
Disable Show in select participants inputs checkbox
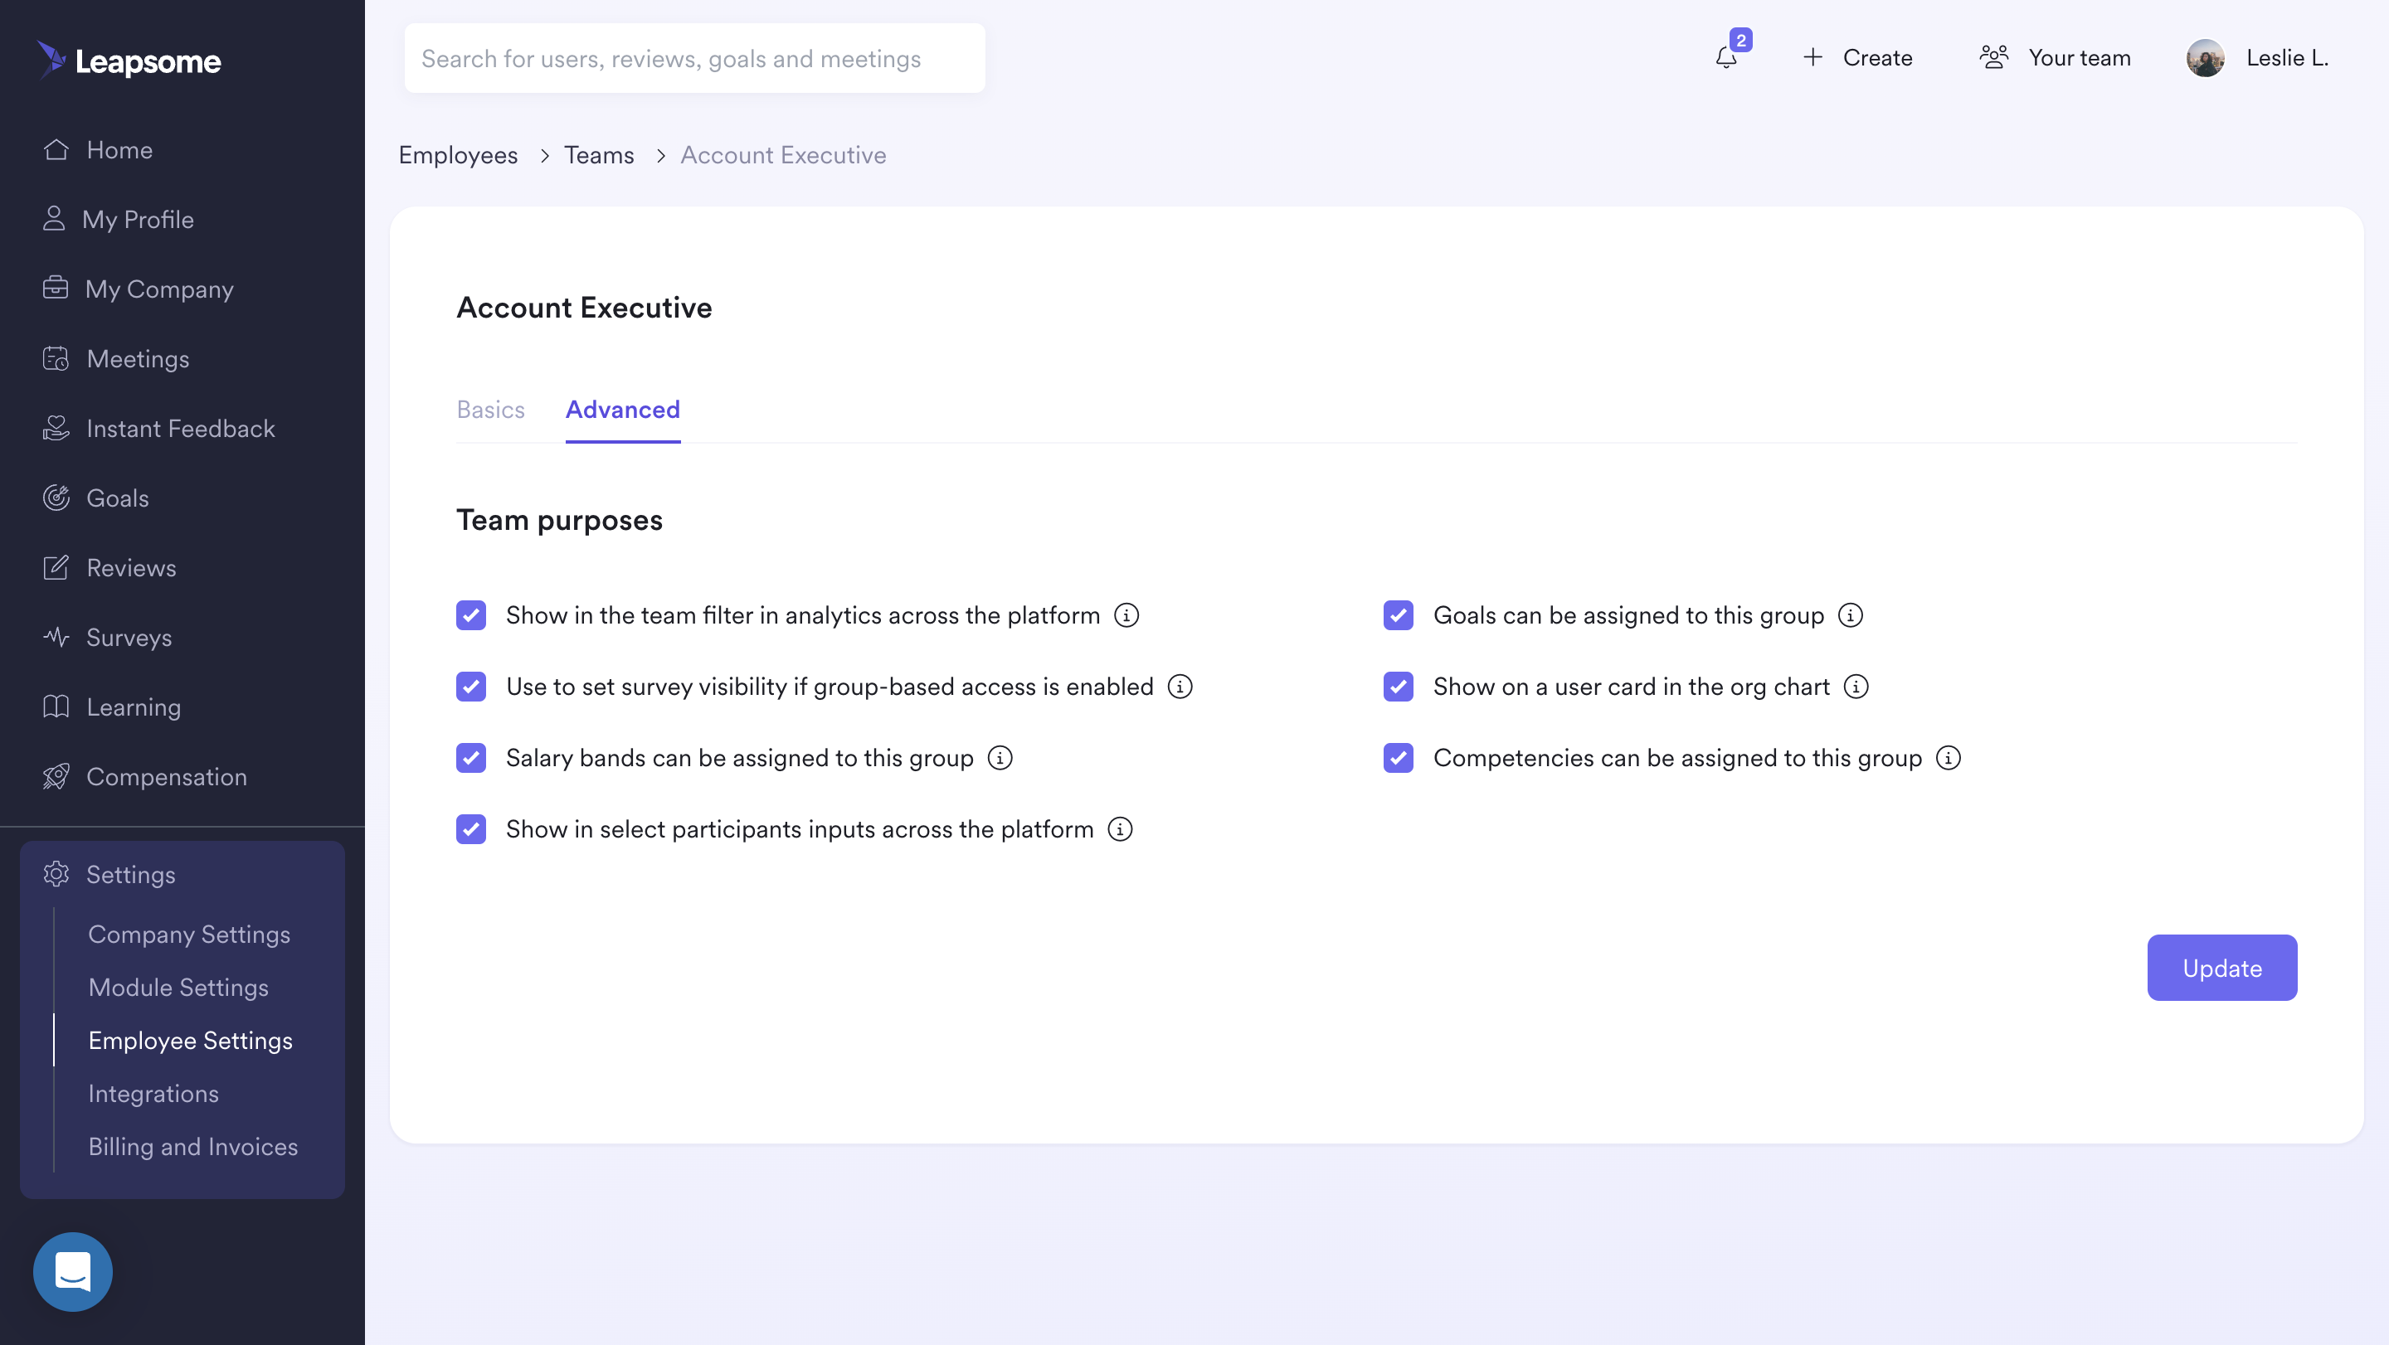471,829
